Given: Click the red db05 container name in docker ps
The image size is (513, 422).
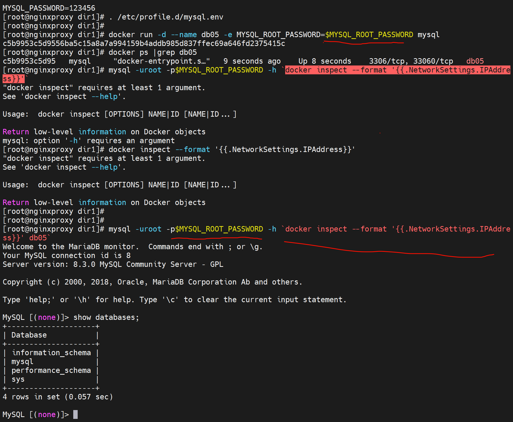Looking at the screenshot, I should pyautogui.click(x=475, y=61).
